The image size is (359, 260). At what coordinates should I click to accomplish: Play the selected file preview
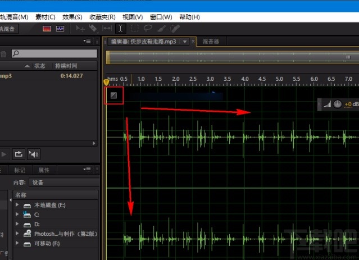point(4,154)
